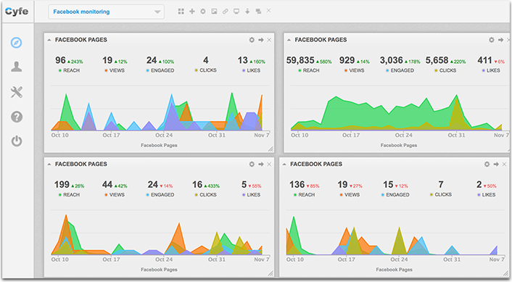Screen dimensions: 512x282
Task: Click the link chain icon in toolbar
Action: click(225, 12)
